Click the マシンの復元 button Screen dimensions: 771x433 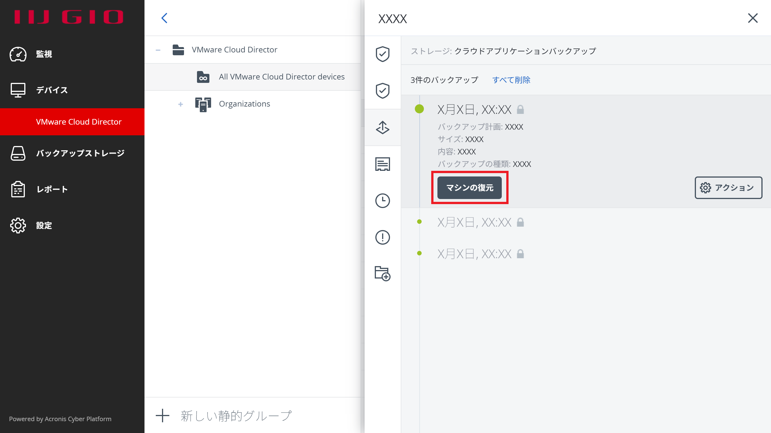[x=469, y=188]
